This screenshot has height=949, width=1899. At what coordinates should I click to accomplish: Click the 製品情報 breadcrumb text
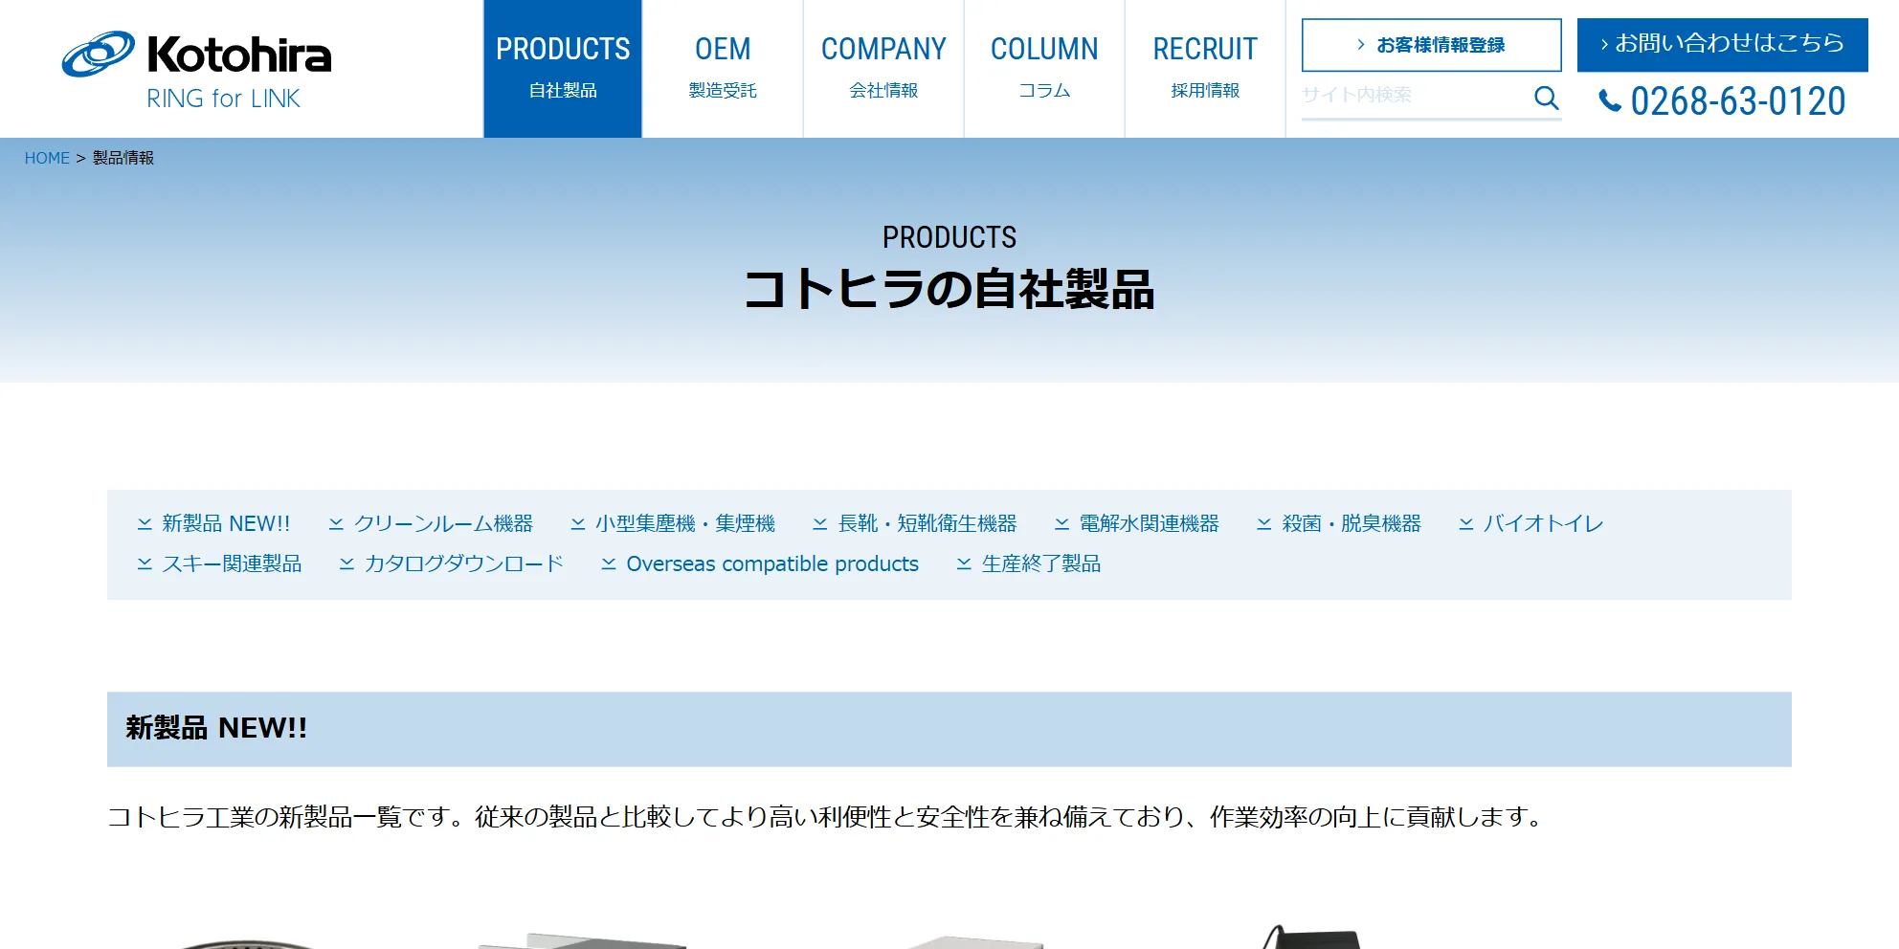point(123,158)
